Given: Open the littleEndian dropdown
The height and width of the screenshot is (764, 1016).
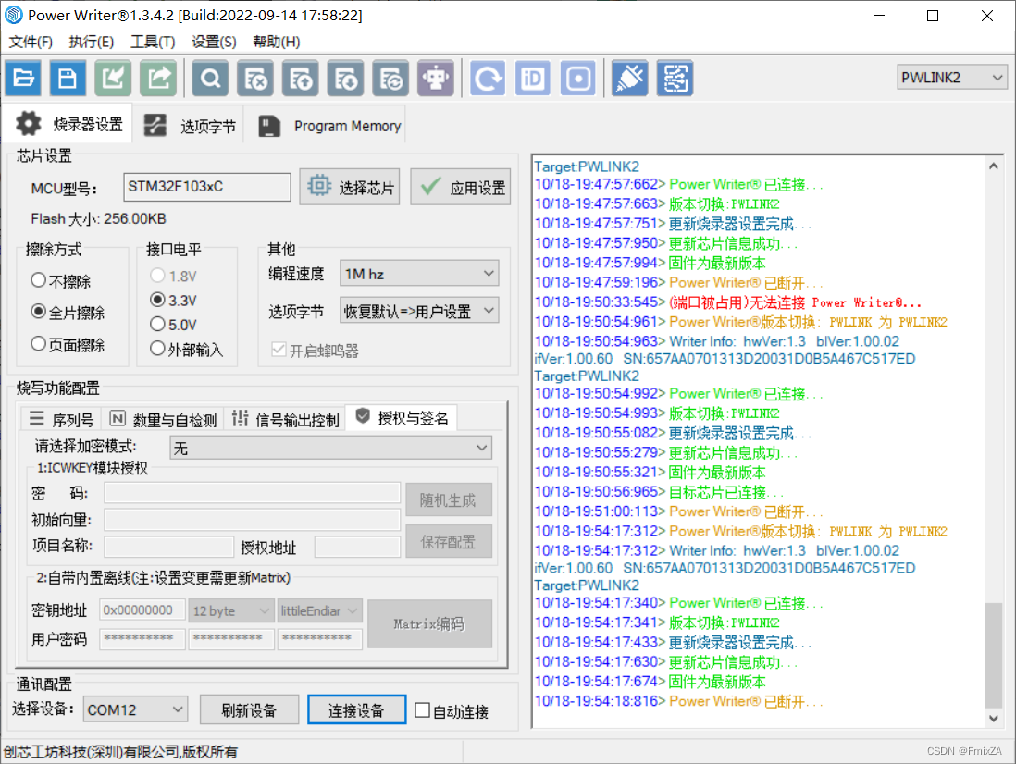Looking at the screenshot, I should point(319,610).
